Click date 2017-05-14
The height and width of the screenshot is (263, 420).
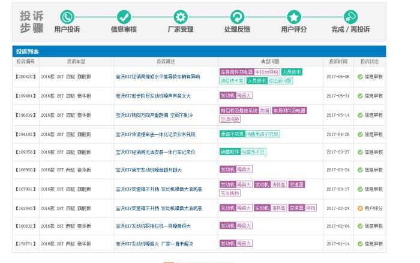pyautogui.click(x=338, y=115)
